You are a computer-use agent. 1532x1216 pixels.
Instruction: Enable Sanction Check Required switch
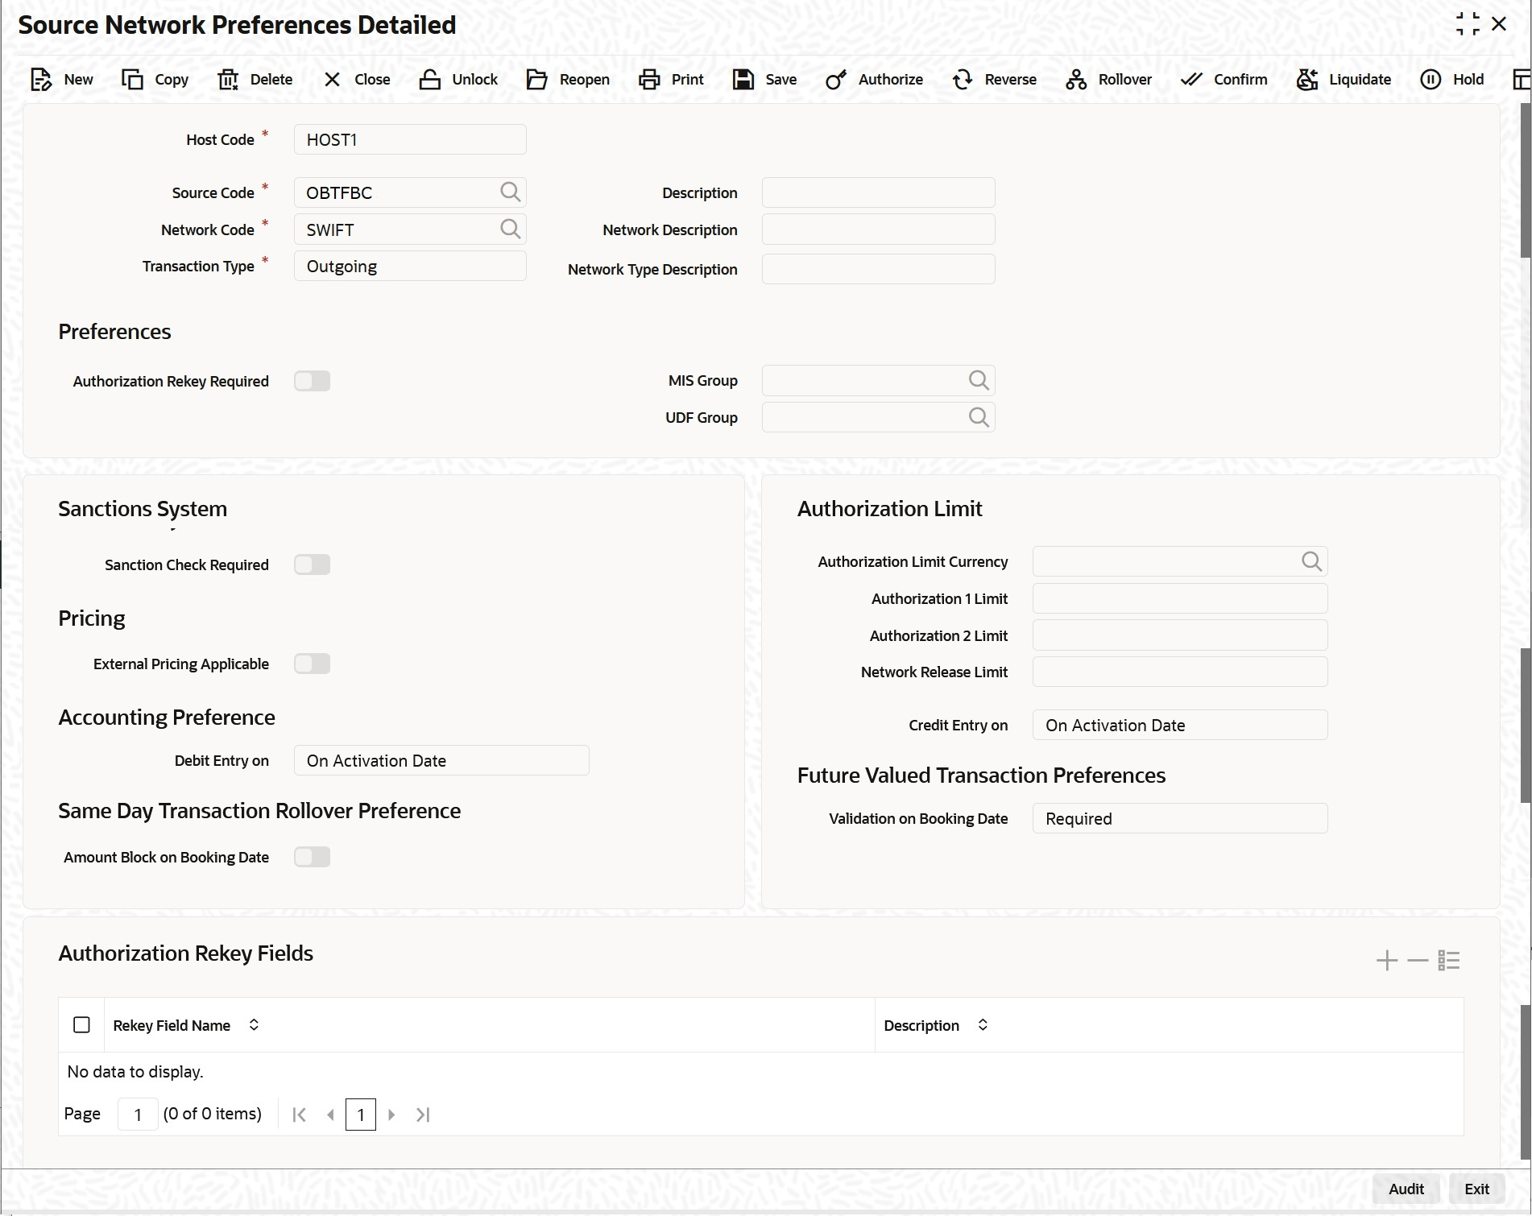coord(313,565)
